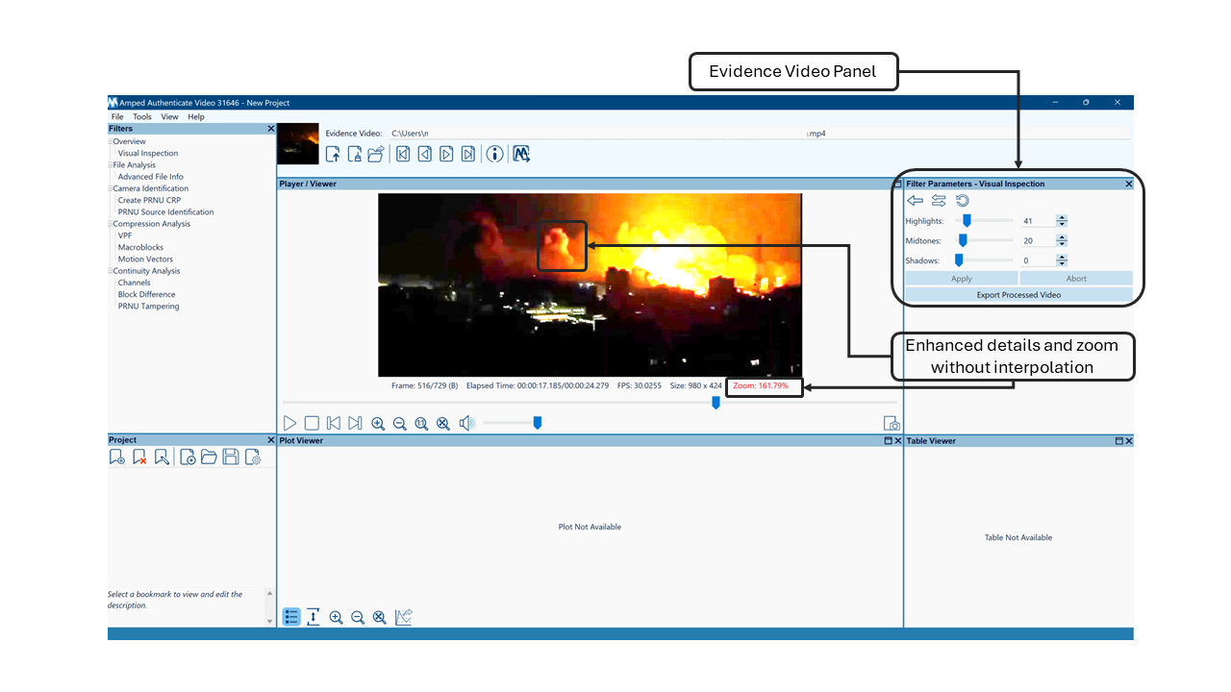This screenshot has height=692, width=1231.
Task: Open the View menu
Action: [x=169, y=116]
